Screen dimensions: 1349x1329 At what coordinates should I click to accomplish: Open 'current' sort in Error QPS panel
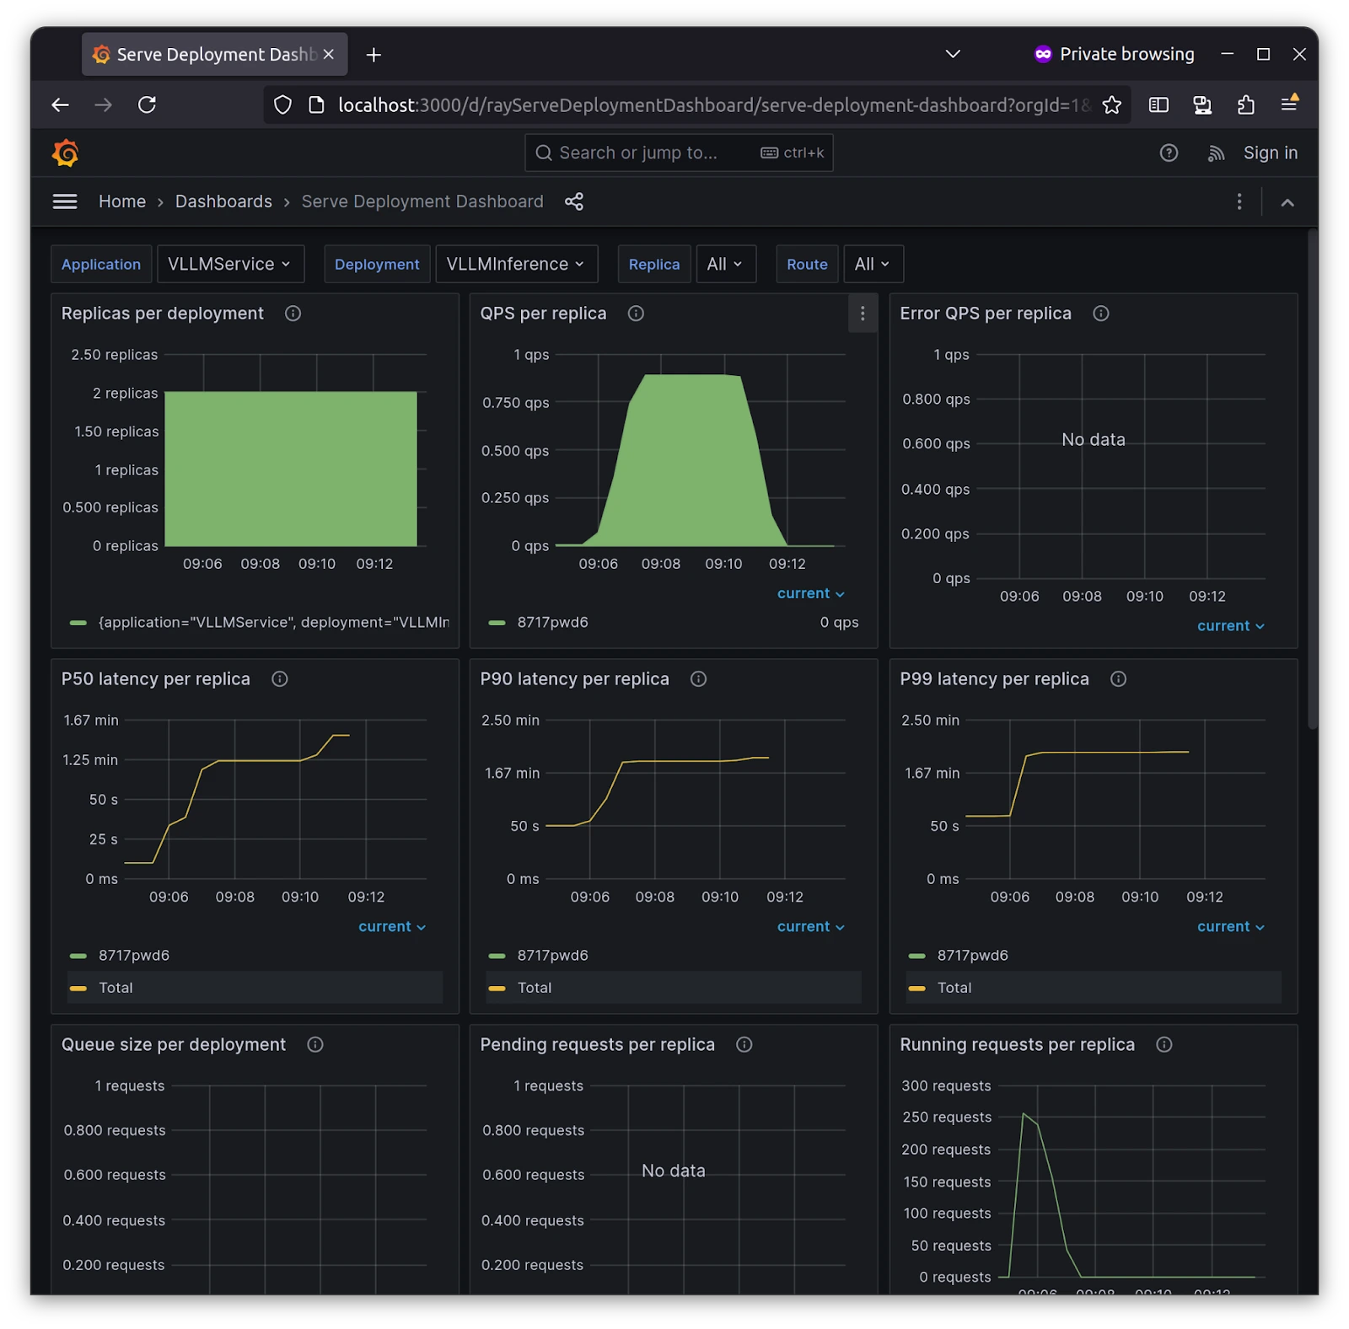[x=1230, y=626]
